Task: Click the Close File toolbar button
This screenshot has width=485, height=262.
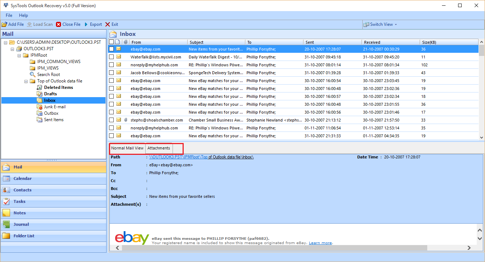Action: click(68, 24)
